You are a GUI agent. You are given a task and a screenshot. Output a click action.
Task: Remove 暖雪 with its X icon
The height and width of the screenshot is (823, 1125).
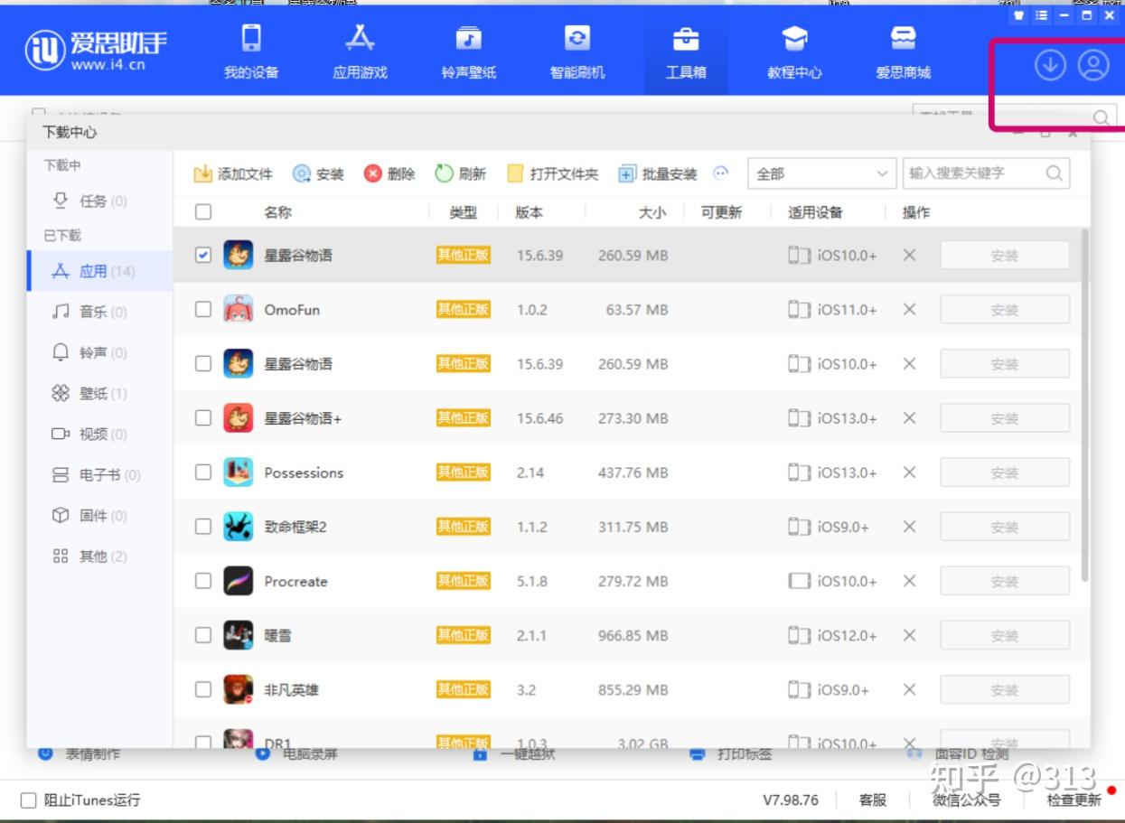point(910,635)
